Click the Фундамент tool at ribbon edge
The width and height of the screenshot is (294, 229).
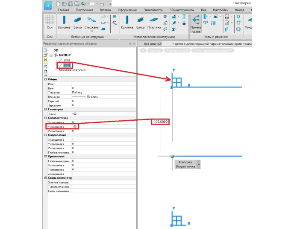pos(248,23)
